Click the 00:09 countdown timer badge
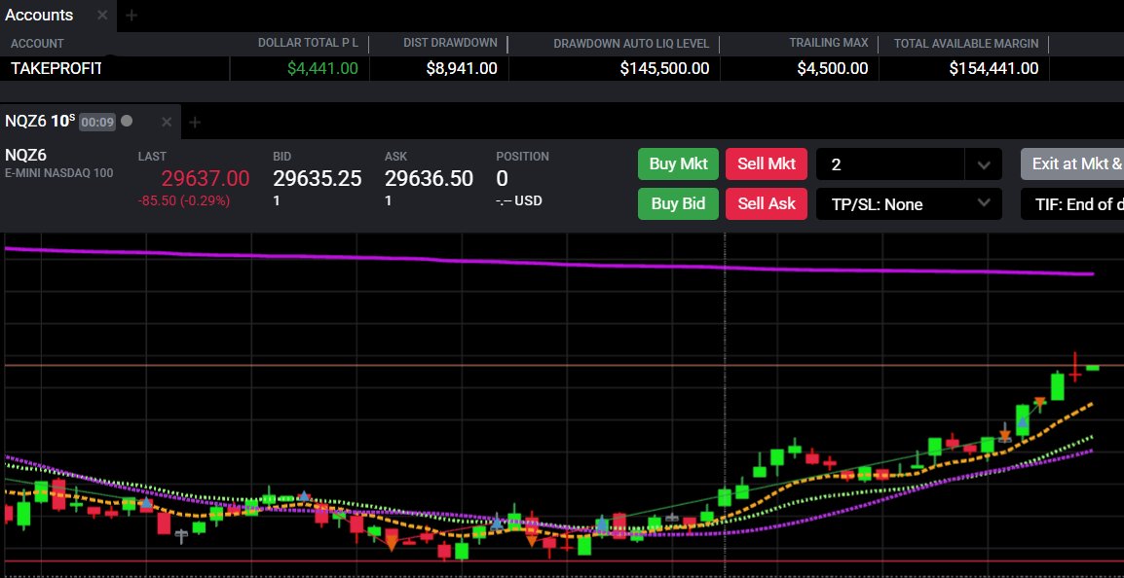 click(96, 122)
